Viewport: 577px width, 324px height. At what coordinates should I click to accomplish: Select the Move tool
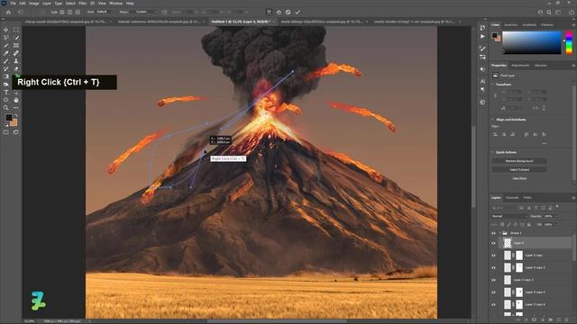pos(6,30)
